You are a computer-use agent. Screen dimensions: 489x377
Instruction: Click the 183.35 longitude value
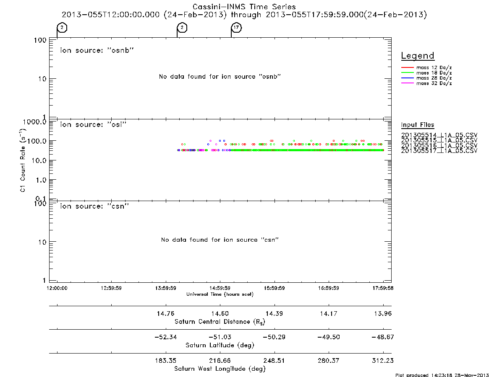tap(166, 361)
